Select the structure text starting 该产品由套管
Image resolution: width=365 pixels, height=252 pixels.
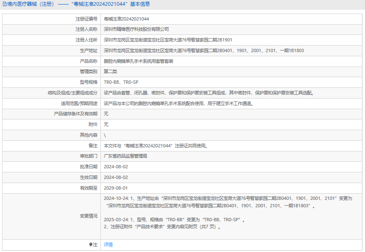(x=209, y=93)
